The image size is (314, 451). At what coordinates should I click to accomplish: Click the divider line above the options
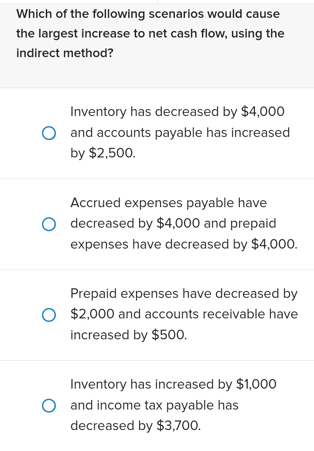click(157, 87)
